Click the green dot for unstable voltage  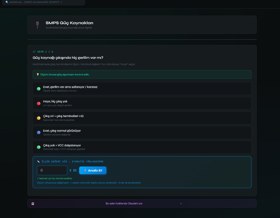(x=39, y=89)
